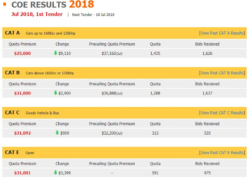Click the Jul 2018, 1st Tender heading
249x180 pixels.
(x=37, y=14)
